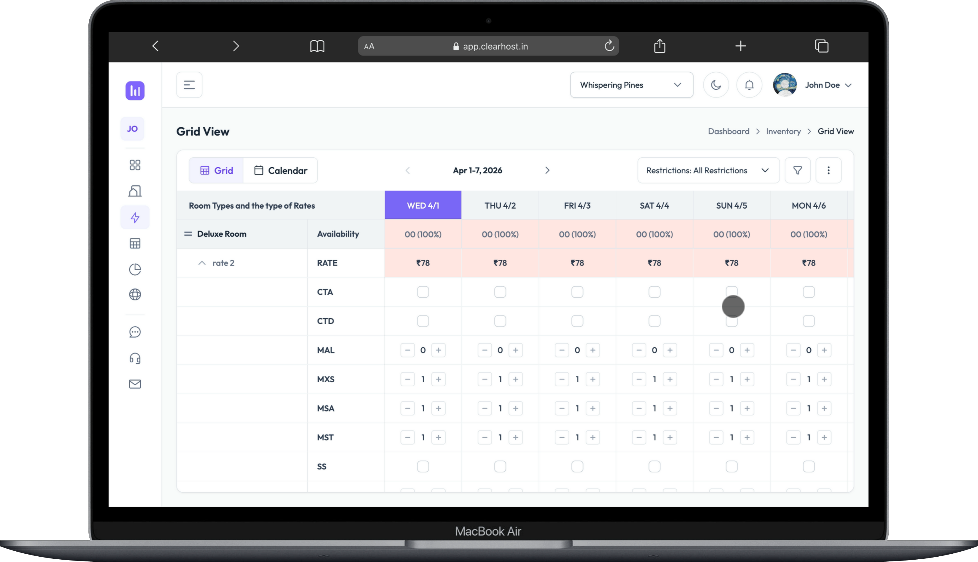The image size is (978, 562).
Task: Open the pie chart reports sidebar icon
Action: click(x=135, y=269)
